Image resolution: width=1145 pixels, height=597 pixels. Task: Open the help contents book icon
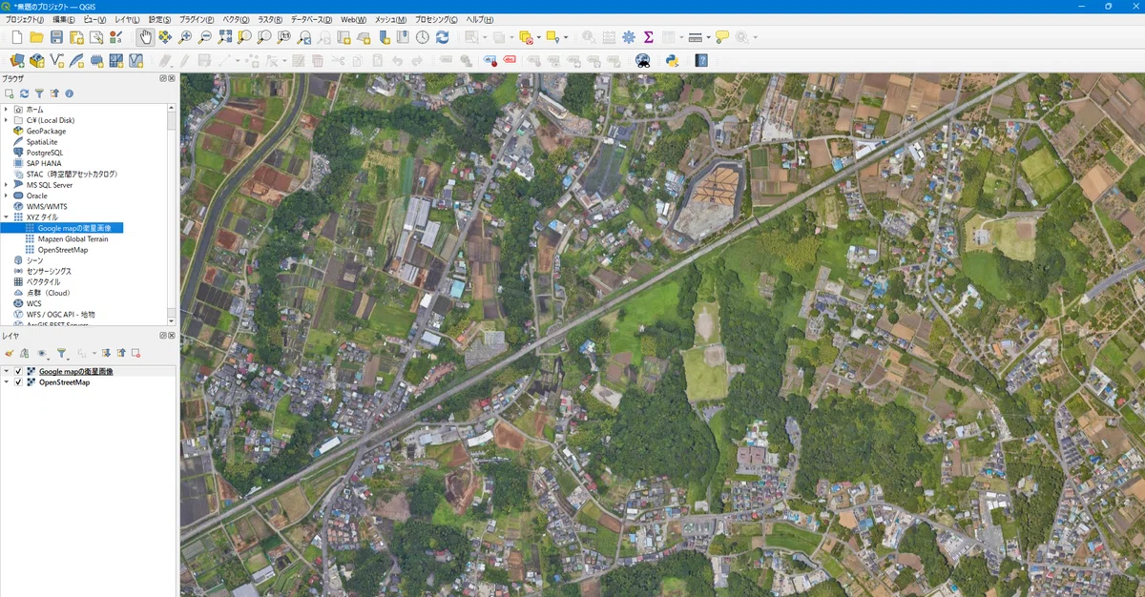(701, 60)
